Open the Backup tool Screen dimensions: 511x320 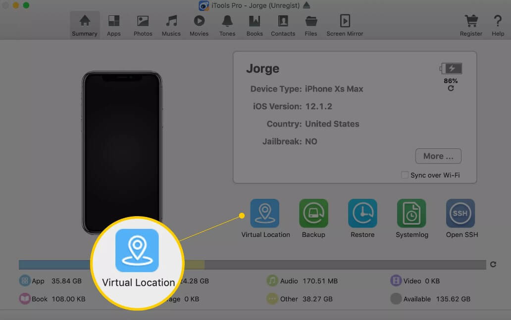pos(313,213)
